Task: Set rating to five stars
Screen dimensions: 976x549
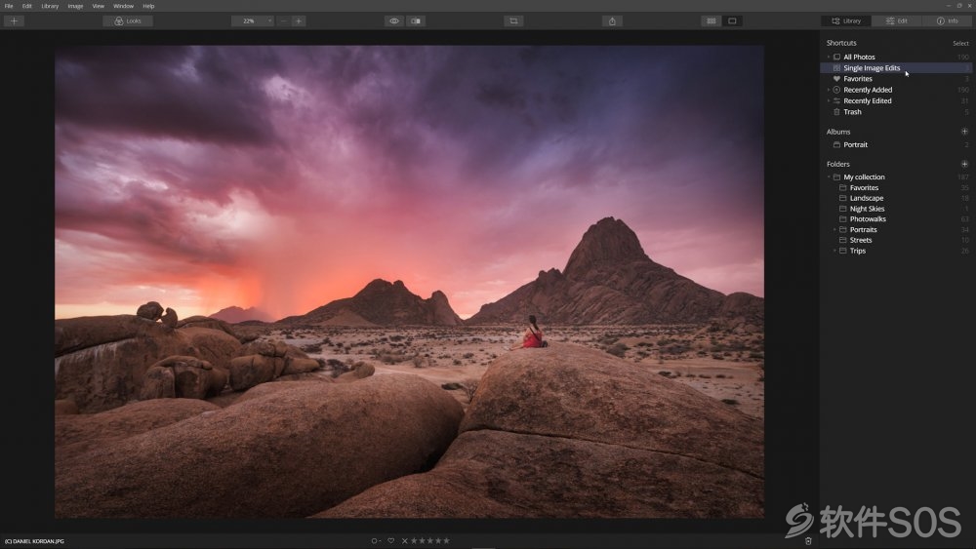Action: coord(446,541)
